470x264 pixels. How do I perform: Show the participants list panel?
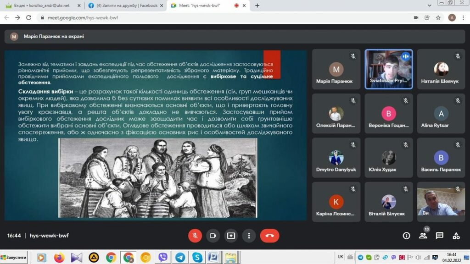tap(423, 236)
